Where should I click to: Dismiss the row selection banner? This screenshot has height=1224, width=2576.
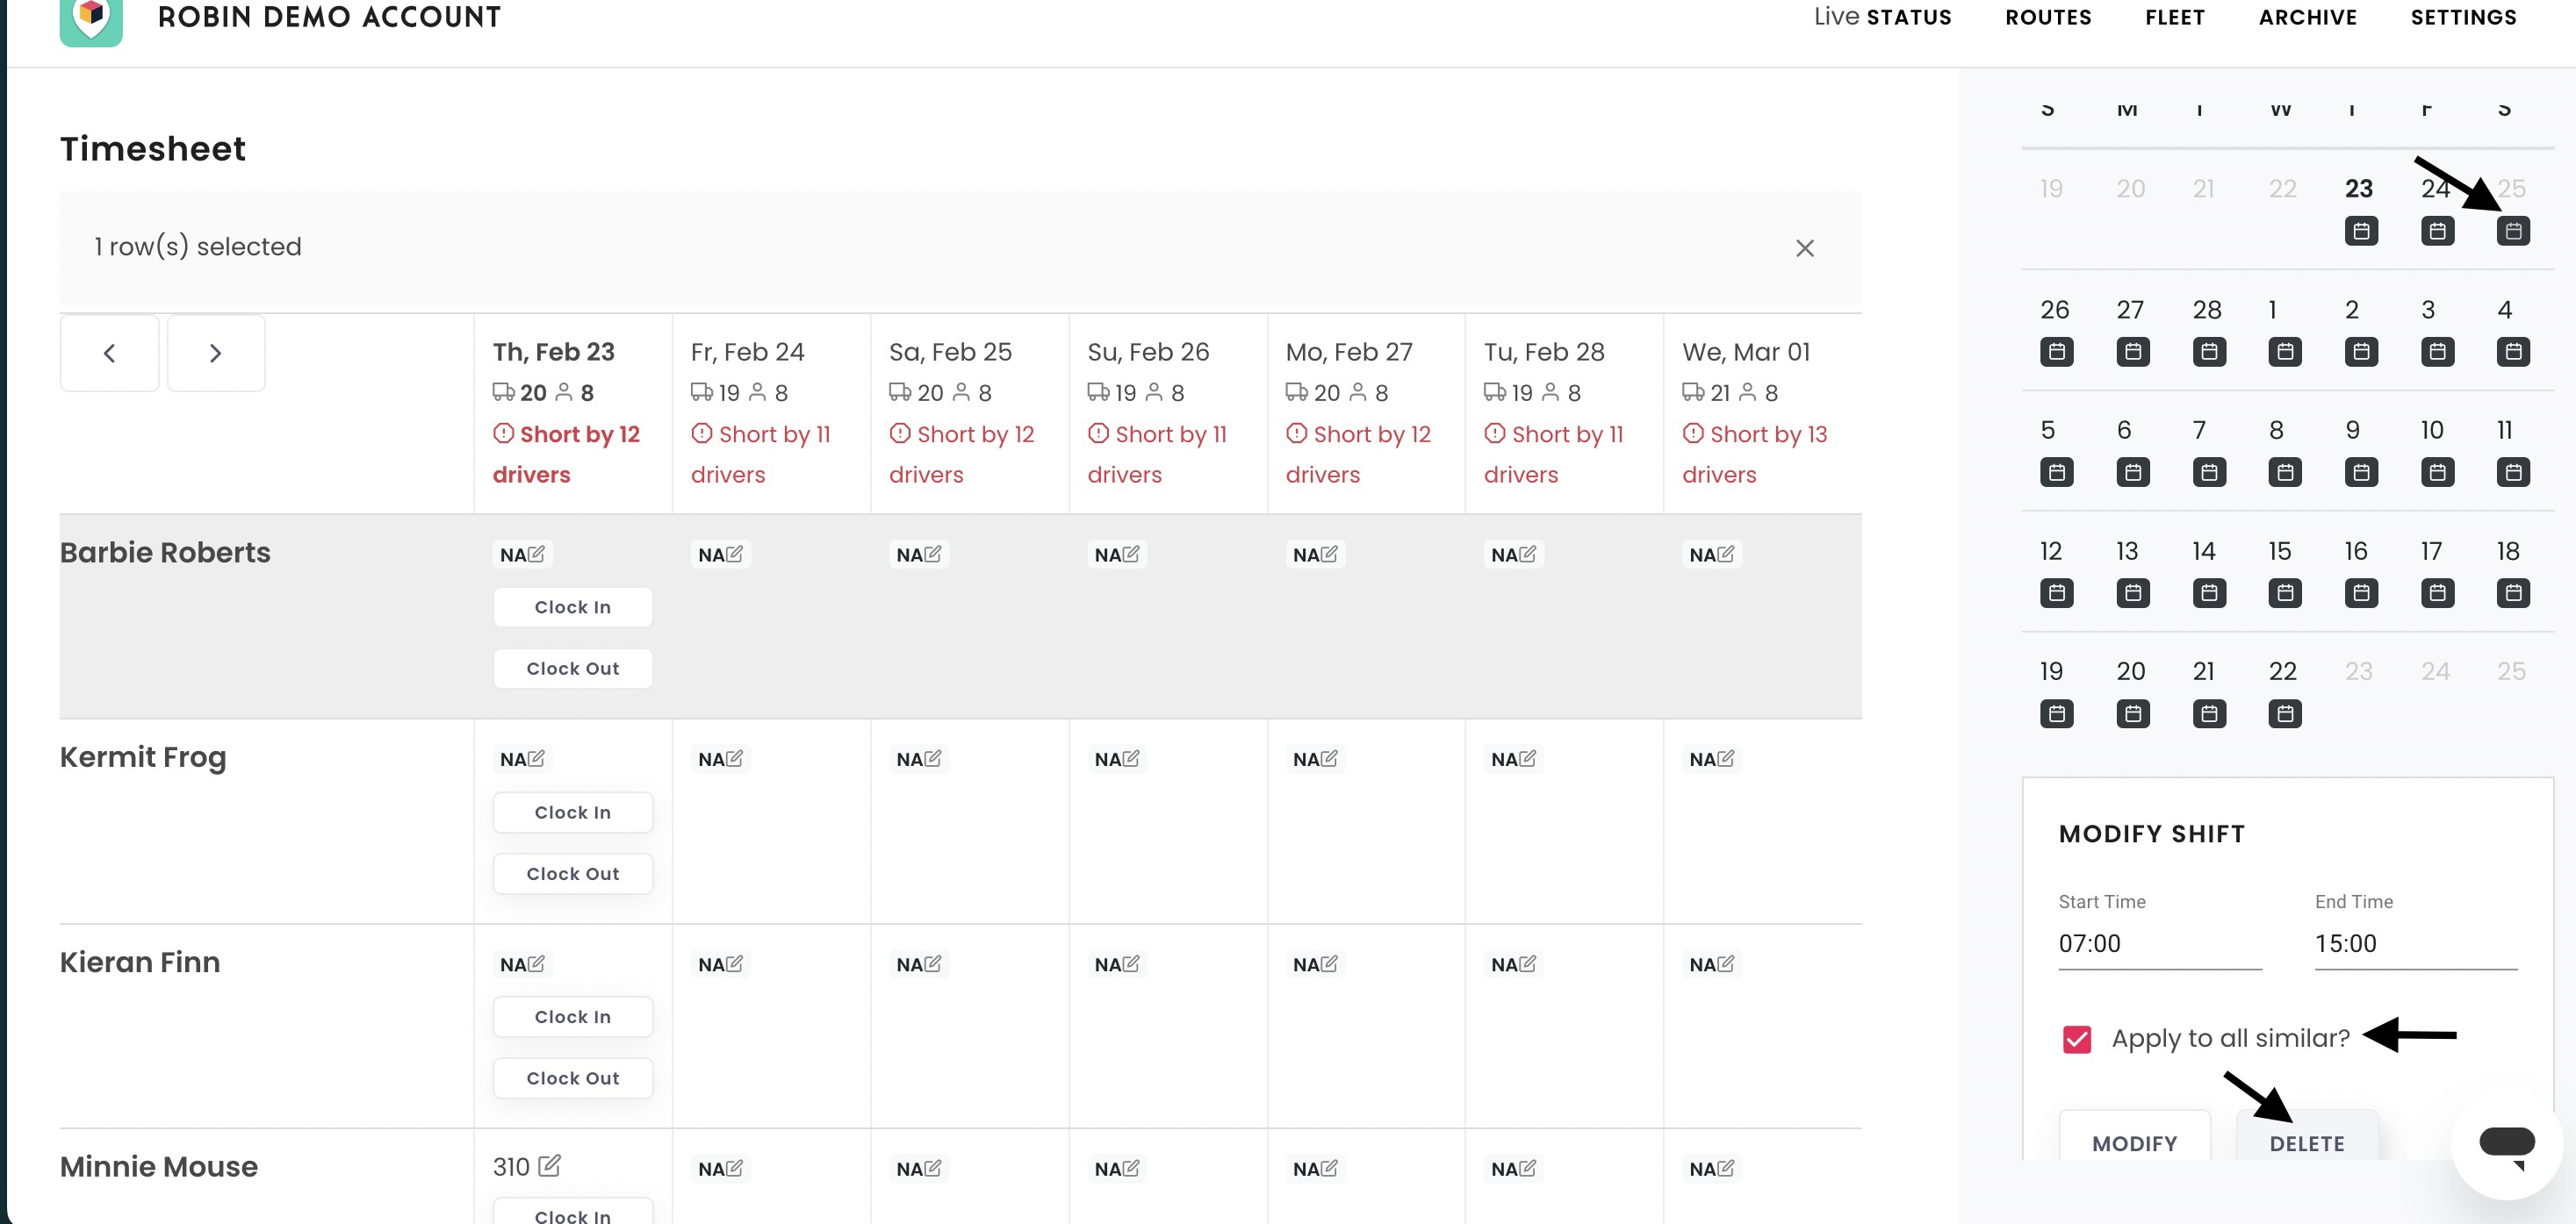point(1804,247)
